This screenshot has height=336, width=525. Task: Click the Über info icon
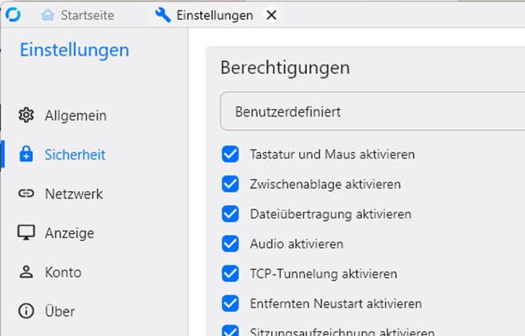point(27,311)
